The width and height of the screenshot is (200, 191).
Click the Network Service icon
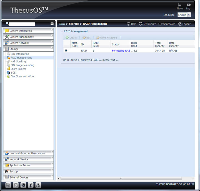[x=7, y=159]
